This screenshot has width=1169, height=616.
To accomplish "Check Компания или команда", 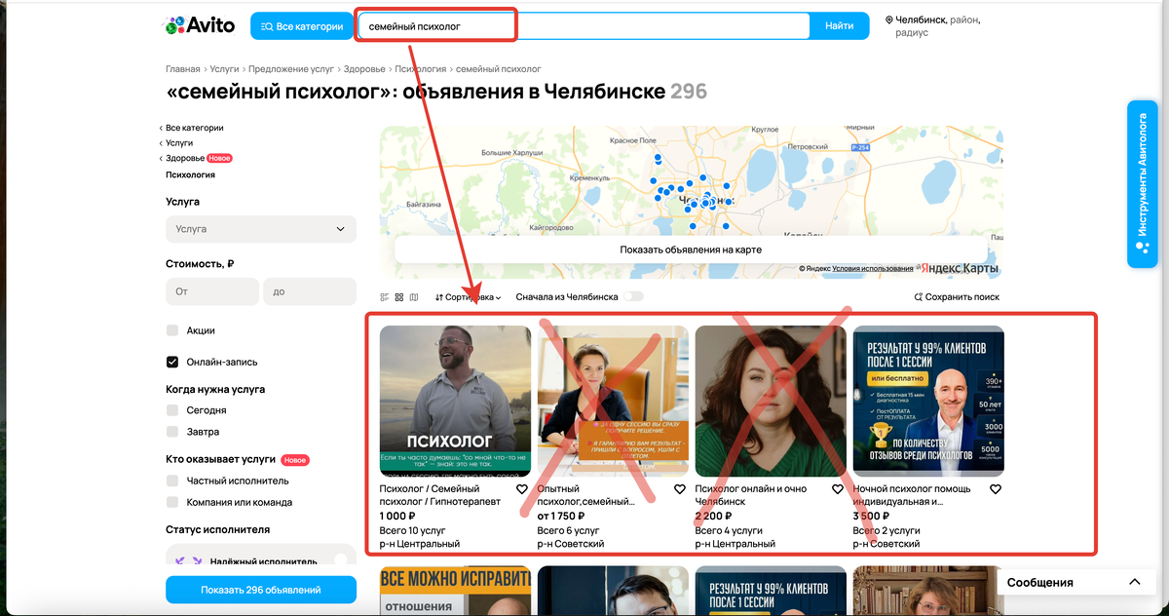I will pos(172,502).
